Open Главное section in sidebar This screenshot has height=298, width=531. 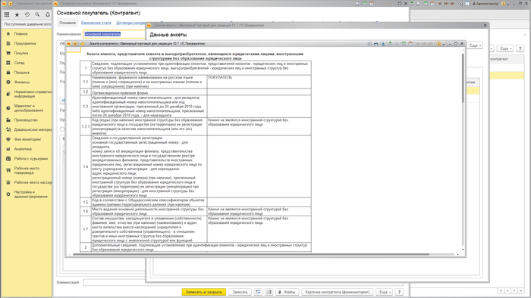[x=21, y=34]
